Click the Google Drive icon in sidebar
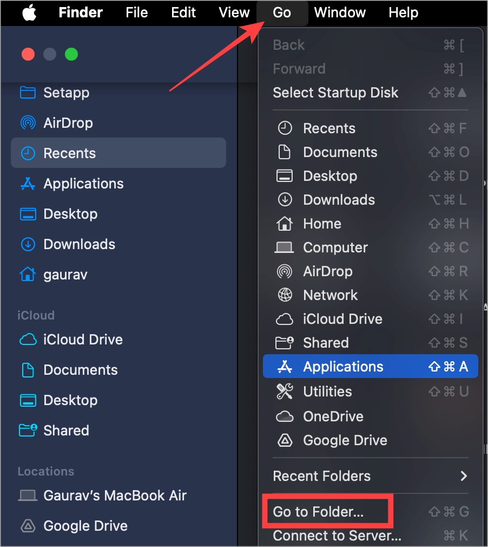The image size is (488, 547). (28, 526)
